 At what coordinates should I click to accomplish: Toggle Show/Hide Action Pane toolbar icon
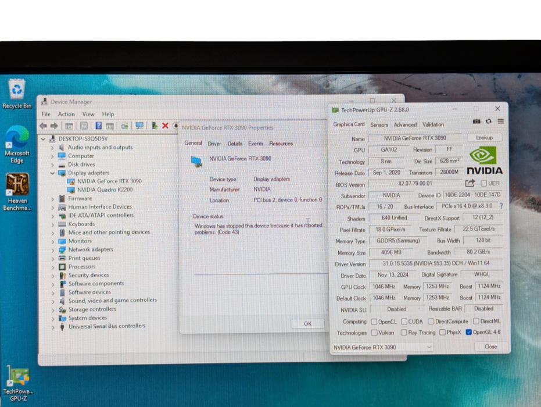tap(110, 126)
